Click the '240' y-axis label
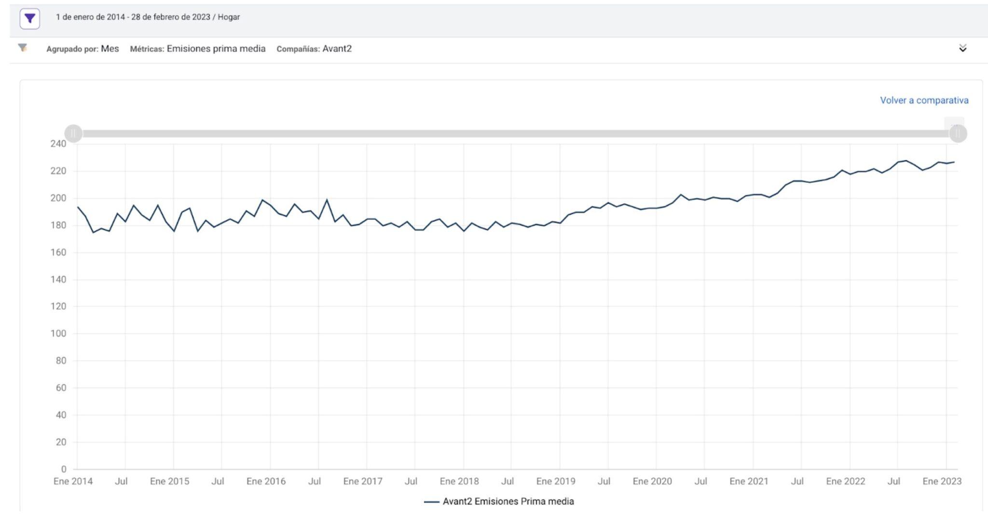 point(58,144)
